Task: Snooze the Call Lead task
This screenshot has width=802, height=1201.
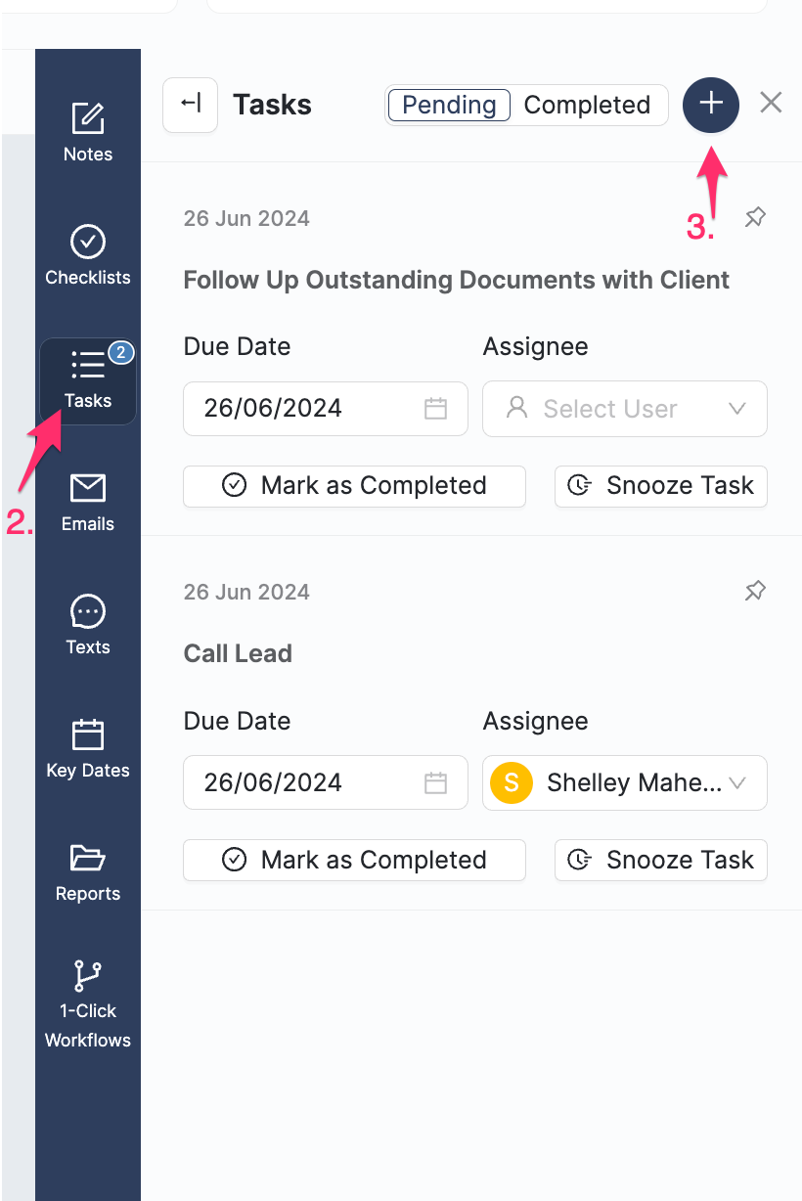Action: [x=660, y=860]
